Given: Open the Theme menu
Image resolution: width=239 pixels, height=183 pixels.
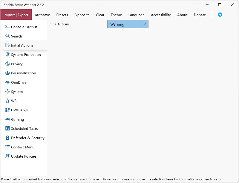Looking at the screenshot, I should coord(116,15).
